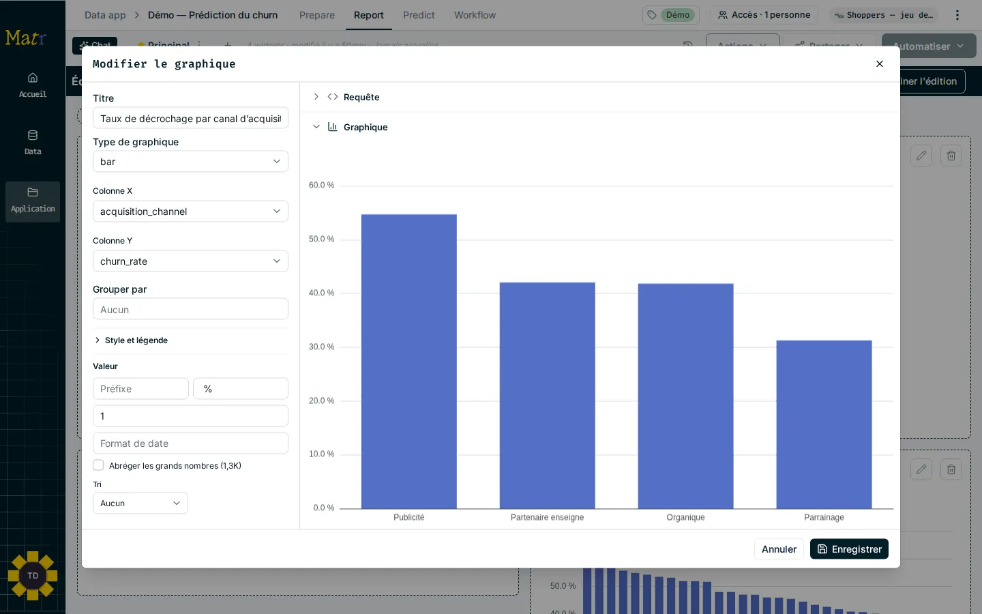Image resolution: width=982 pixels, height=614 pixels.
Task: Click the Démo tag badge
Action: [x=671, y=15]
